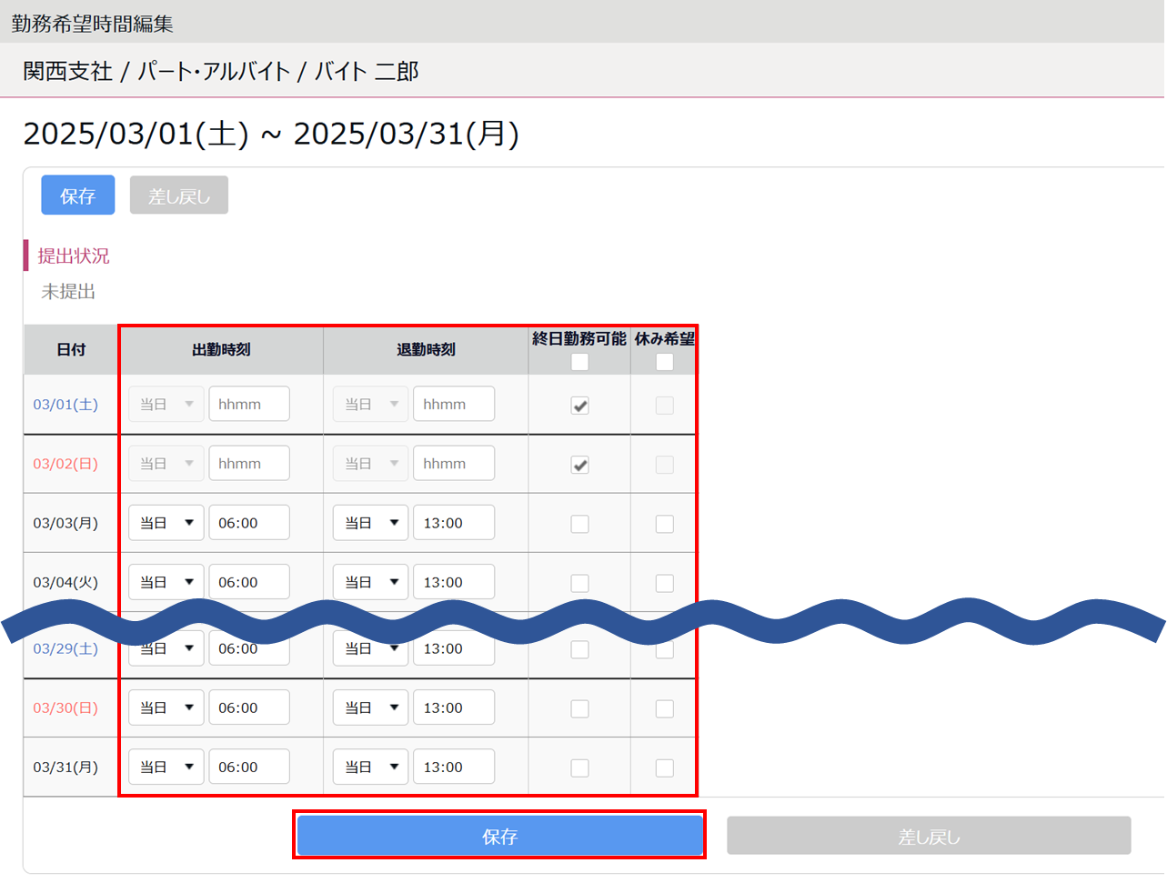Click 13:00 end time field for 03/04(火)

point(454,582)
